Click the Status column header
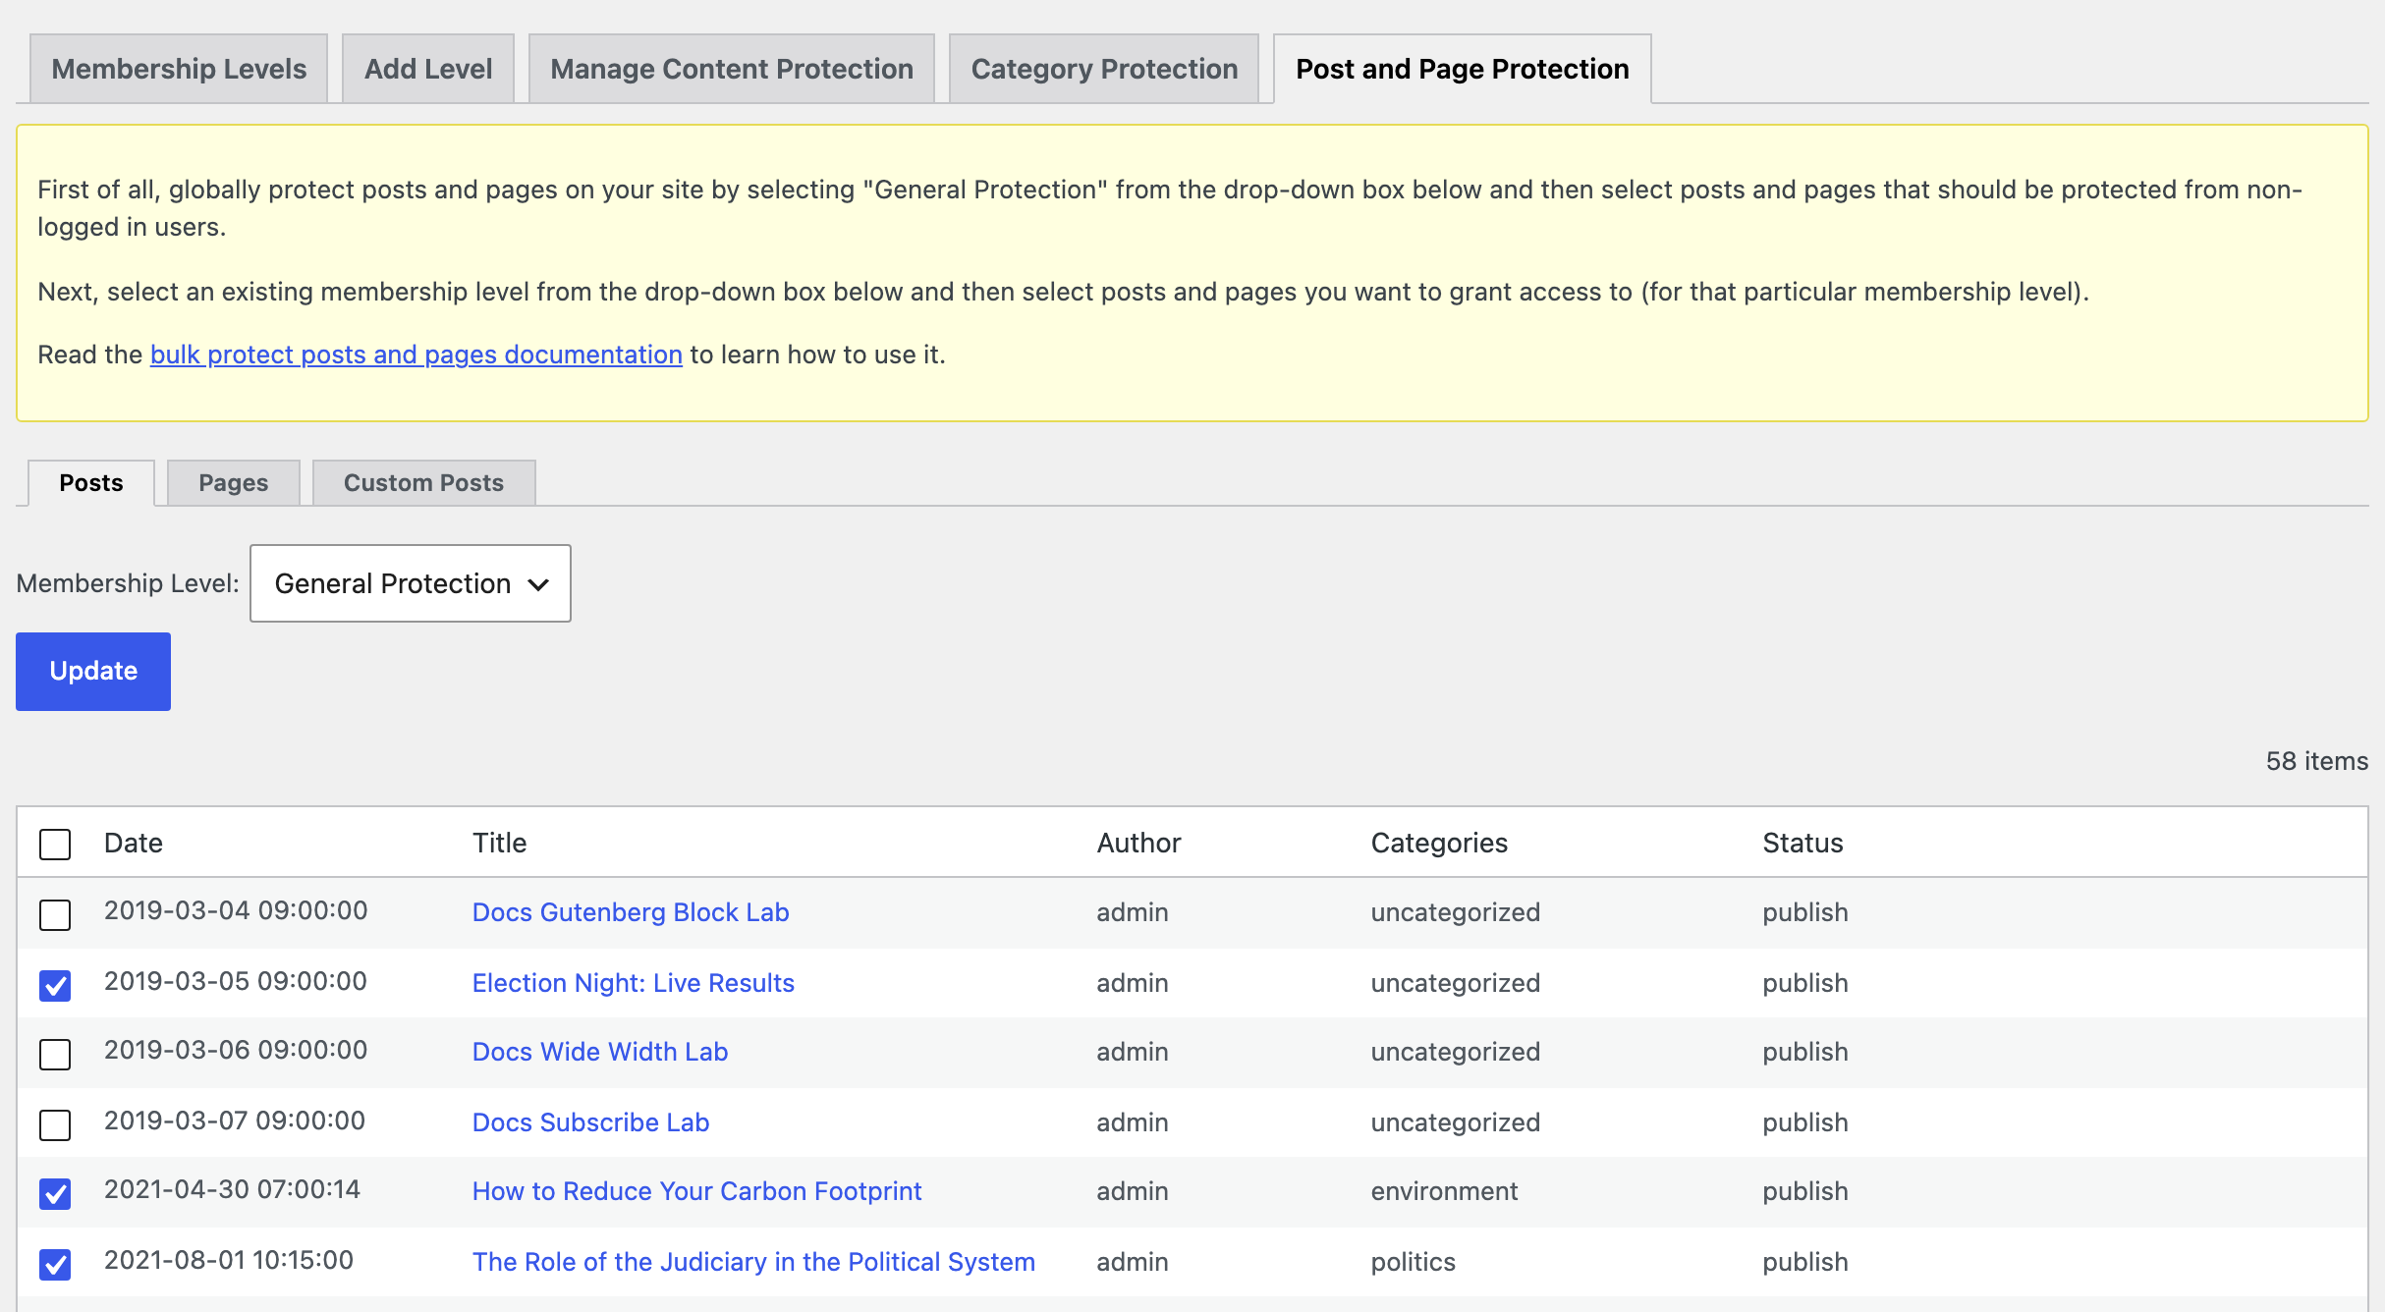 coord(1803,843)
